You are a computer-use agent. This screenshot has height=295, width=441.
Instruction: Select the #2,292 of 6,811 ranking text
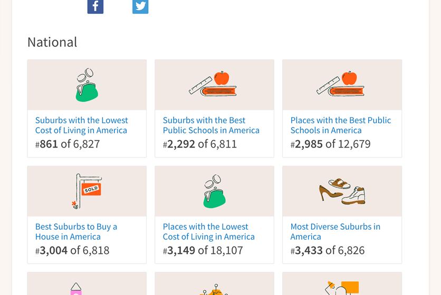[x=200, y=144]
